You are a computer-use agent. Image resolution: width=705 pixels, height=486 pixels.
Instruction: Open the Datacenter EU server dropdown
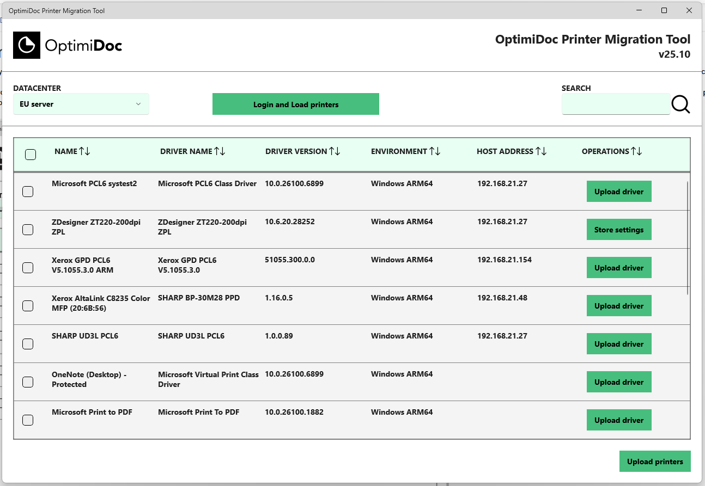click(x=81, y=104)
